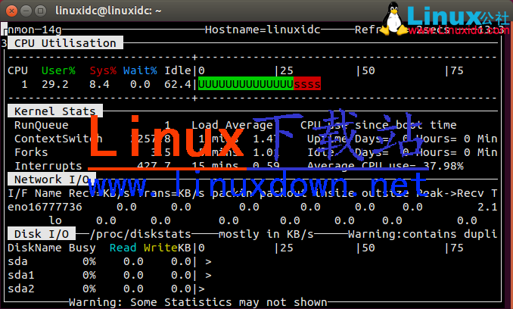The width and height of the screenshot is (513, 309).
Task: Click the User% value 29.2
Action: tap(55, 84)
